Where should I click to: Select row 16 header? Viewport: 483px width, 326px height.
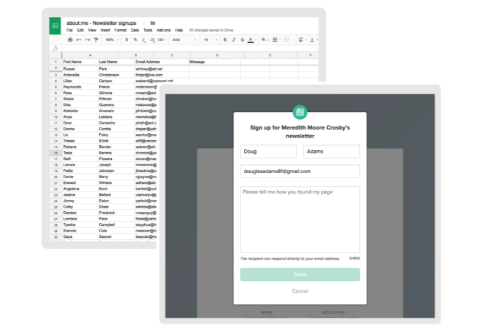click(x=55, y=153)
